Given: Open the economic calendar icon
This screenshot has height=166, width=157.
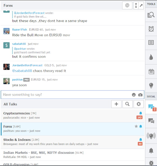Looking at the screenshot, I should [x=151, y=72].
